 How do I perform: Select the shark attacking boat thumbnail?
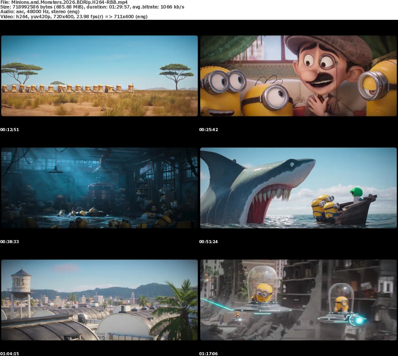tap(298, 188)
